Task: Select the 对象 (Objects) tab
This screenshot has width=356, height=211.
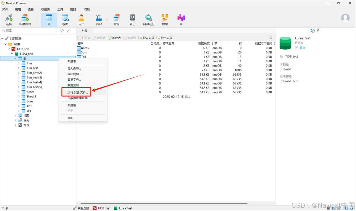Action: coord(85,31)
